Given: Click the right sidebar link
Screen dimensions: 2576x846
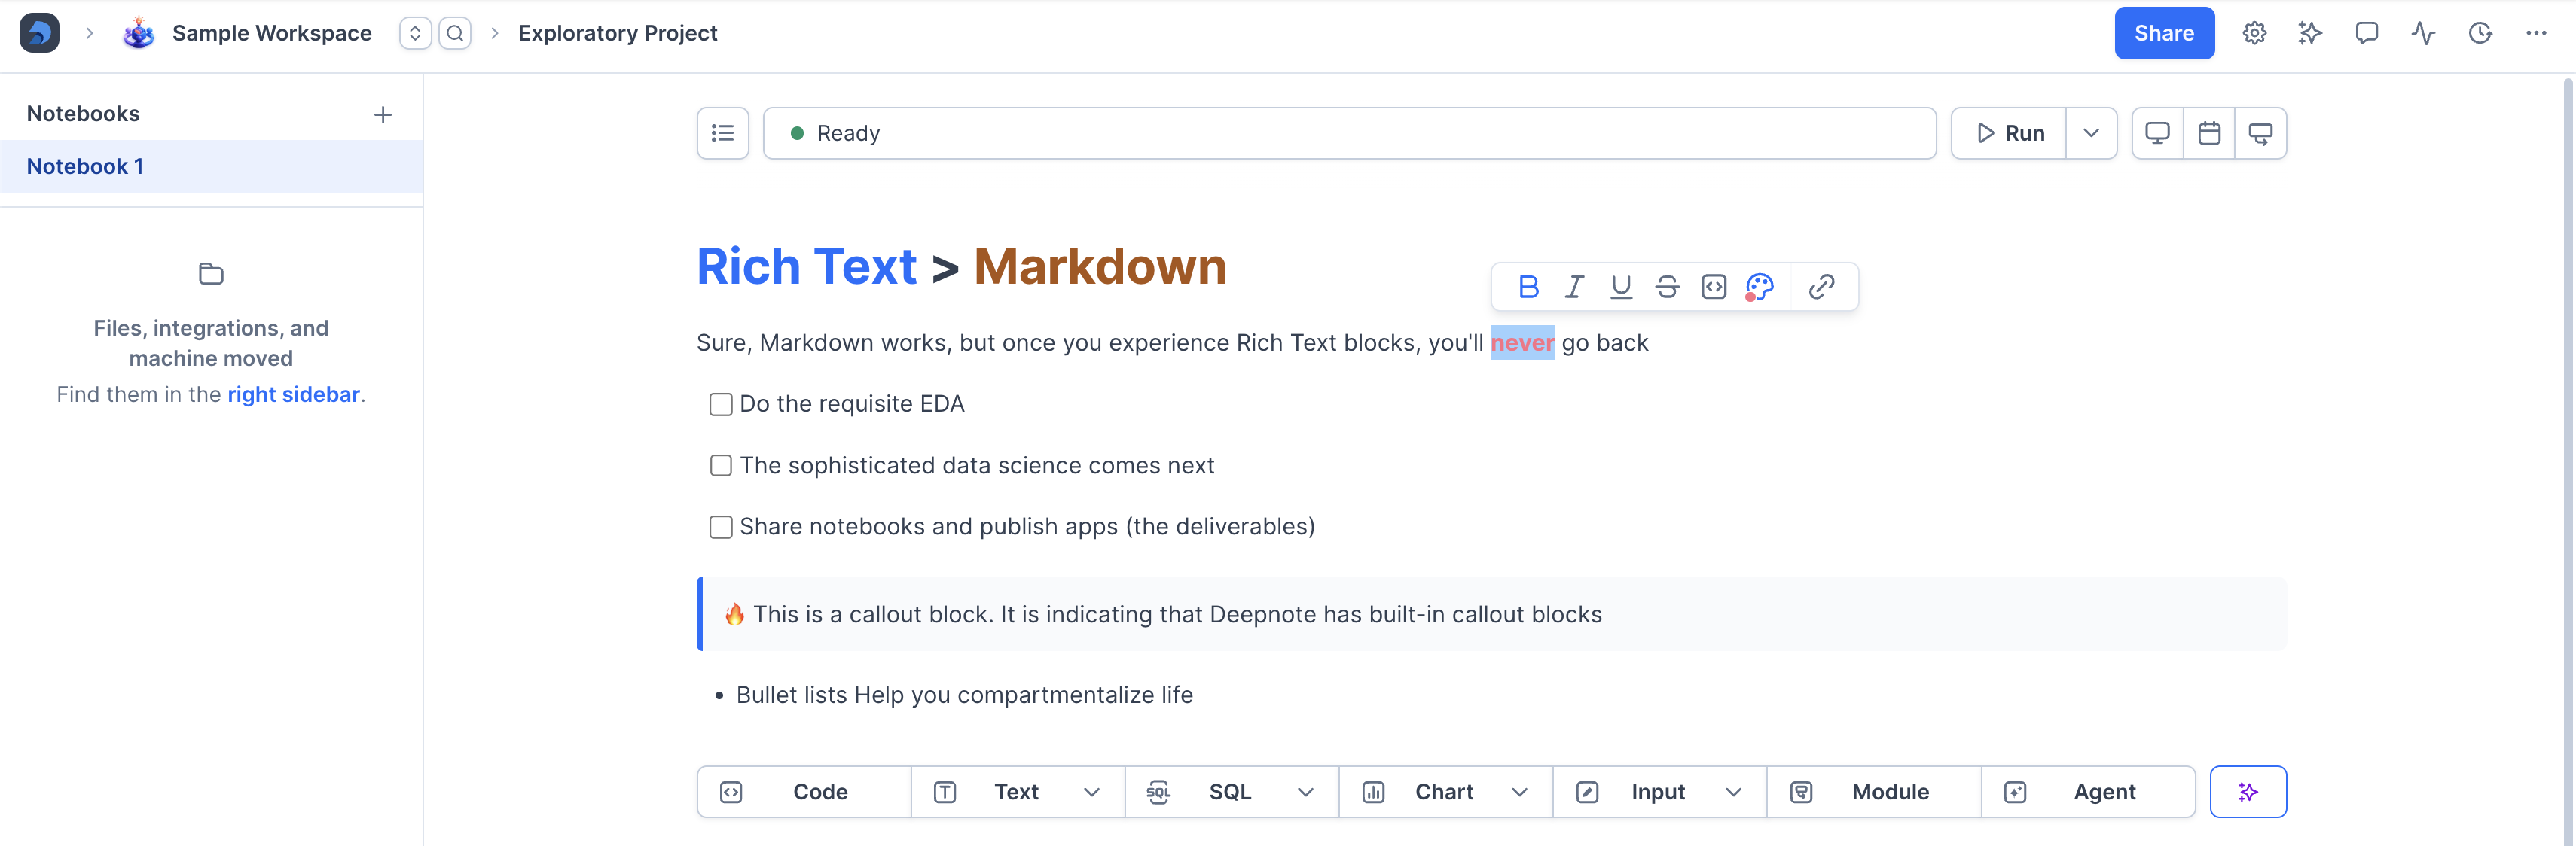Looking at the screenshot, I should coord(293,394).
